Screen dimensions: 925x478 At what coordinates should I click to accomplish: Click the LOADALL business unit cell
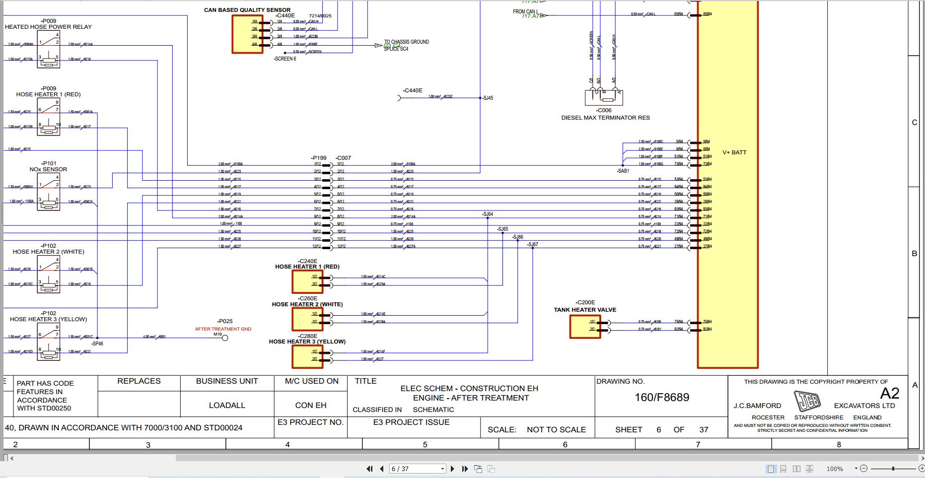[x=227, y=406]
